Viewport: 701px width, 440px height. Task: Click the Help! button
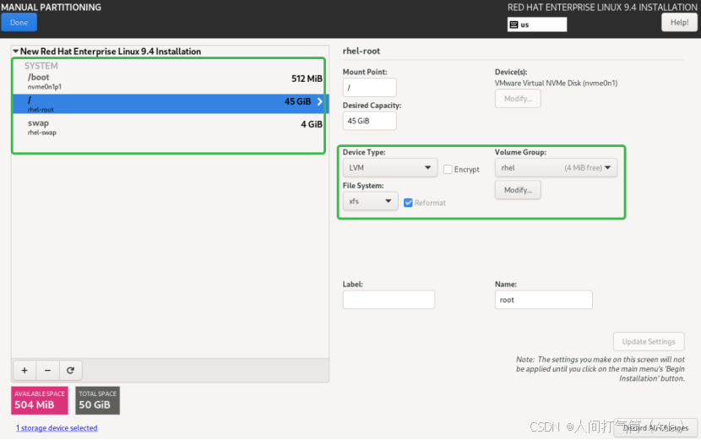(678, 23)
